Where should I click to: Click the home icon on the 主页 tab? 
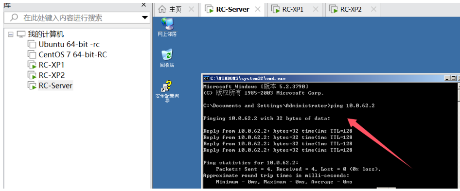pyautogui.click(x=162, y=9)
